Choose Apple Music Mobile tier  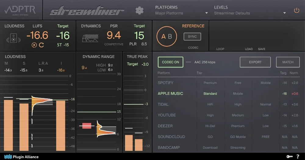pyautogui.click(x=238, y=94)
